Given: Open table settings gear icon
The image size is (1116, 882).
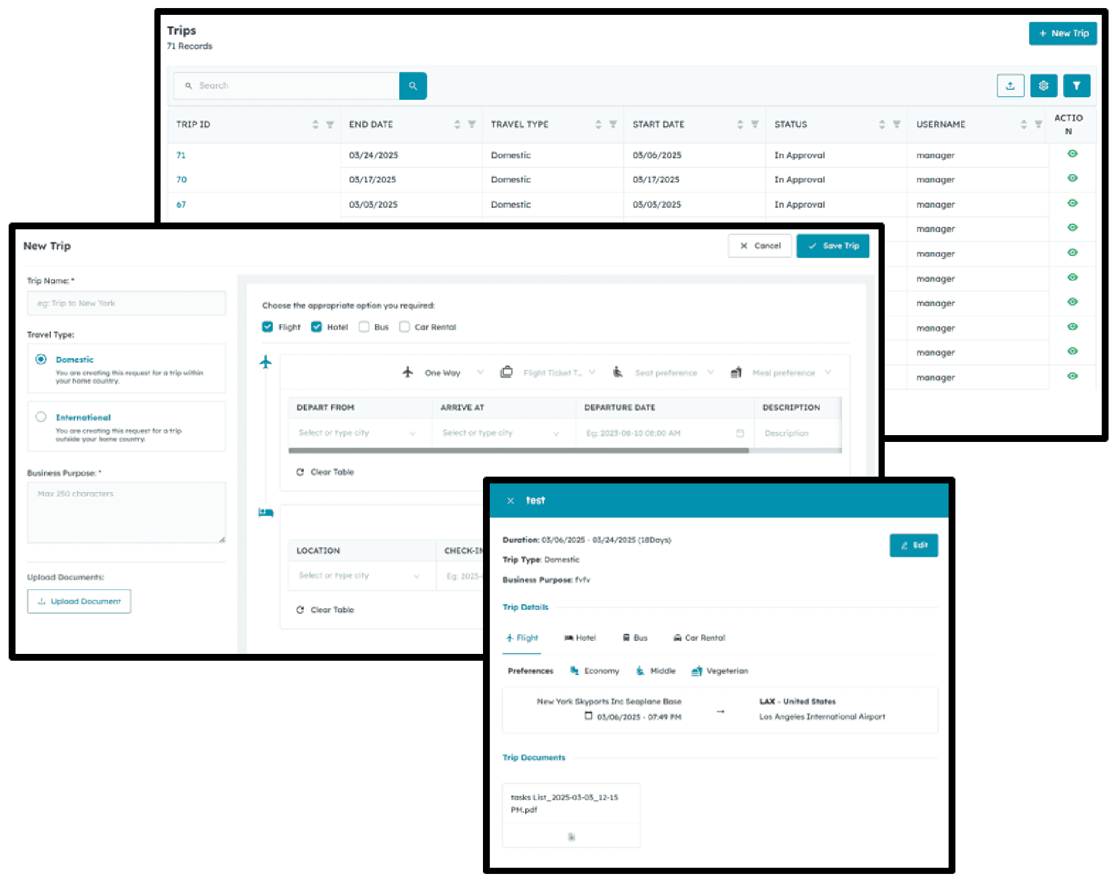Looking at the screenshot, I should click(x=1043, y=86).
